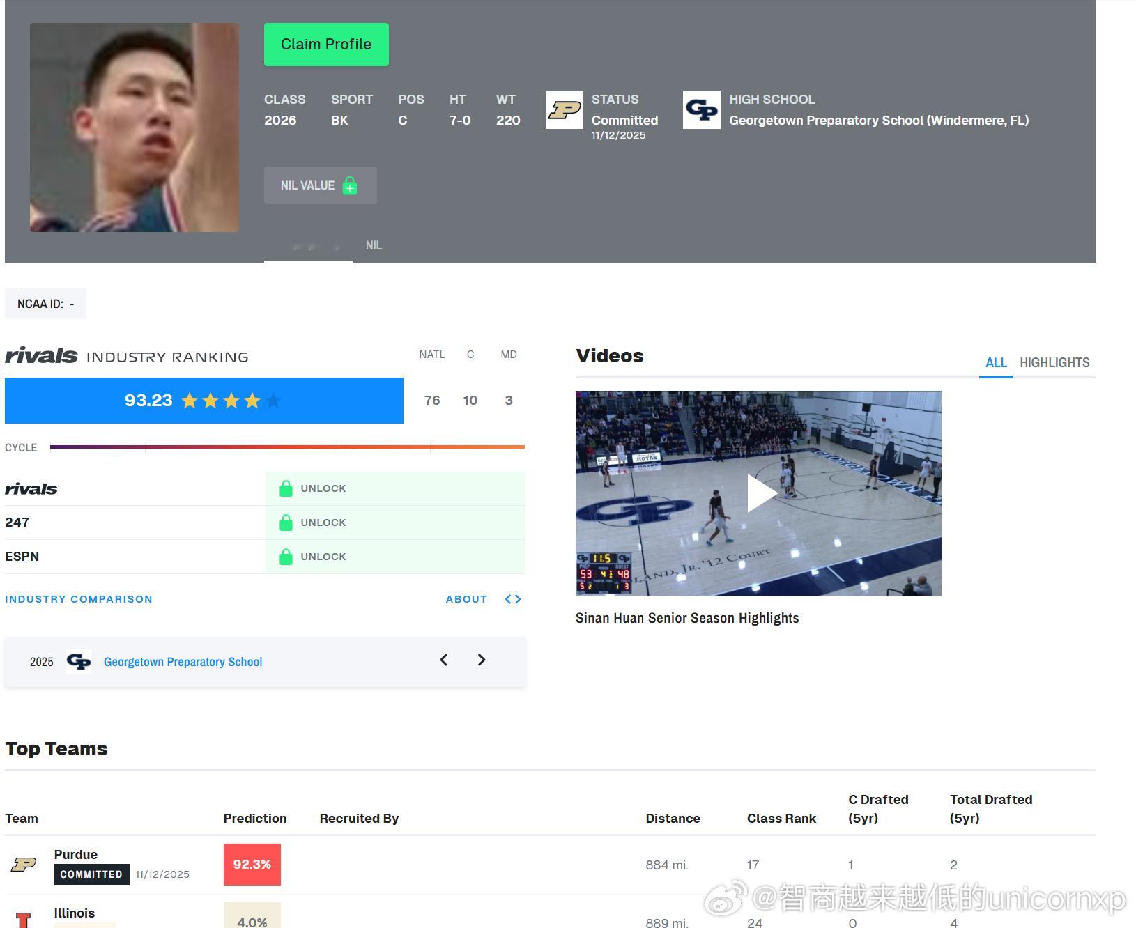Open the player profile photo

pos(135,127)
